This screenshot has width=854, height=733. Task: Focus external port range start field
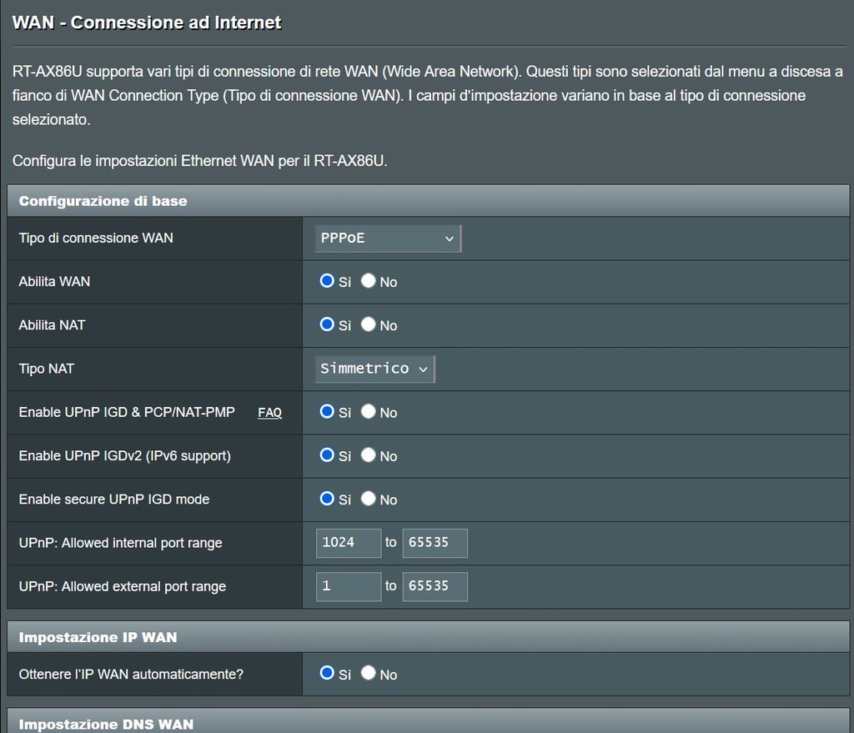pyautogui.click(x=349, y=586)
